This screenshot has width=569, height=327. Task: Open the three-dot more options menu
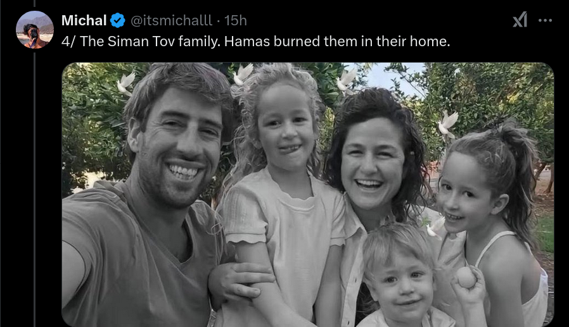coord(545,21)
